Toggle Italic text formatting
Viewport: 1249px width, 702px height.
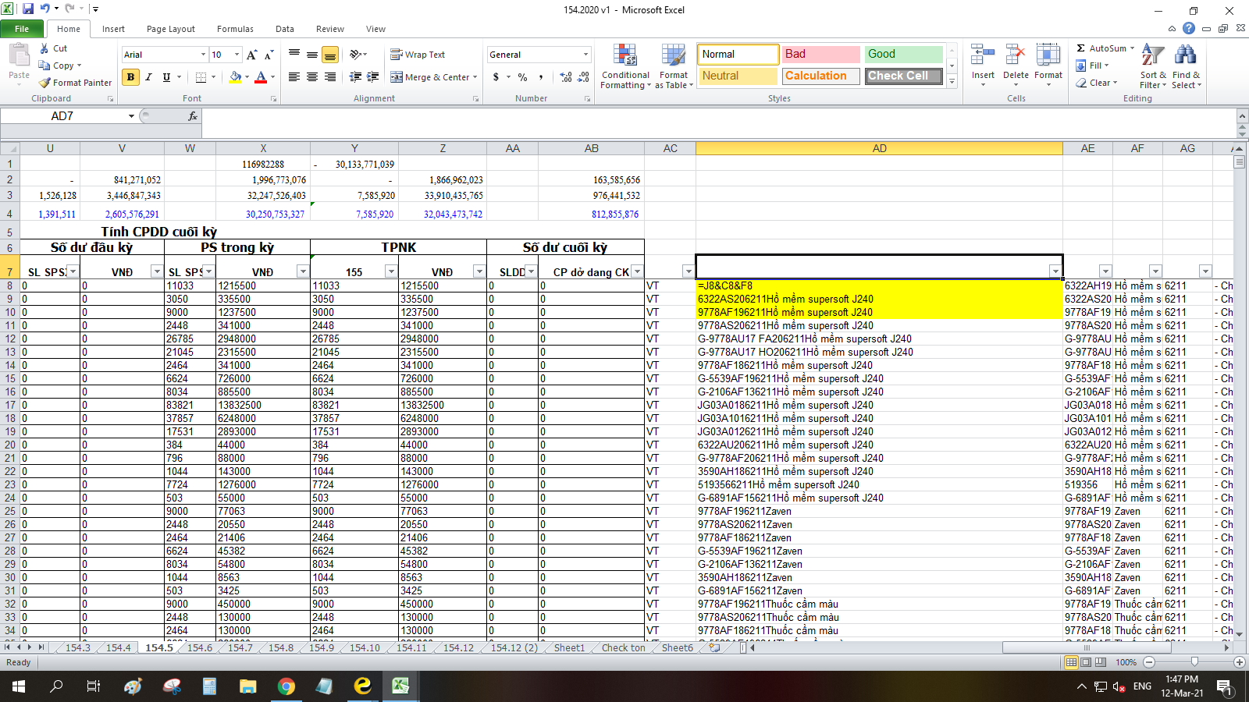(148, 77)
